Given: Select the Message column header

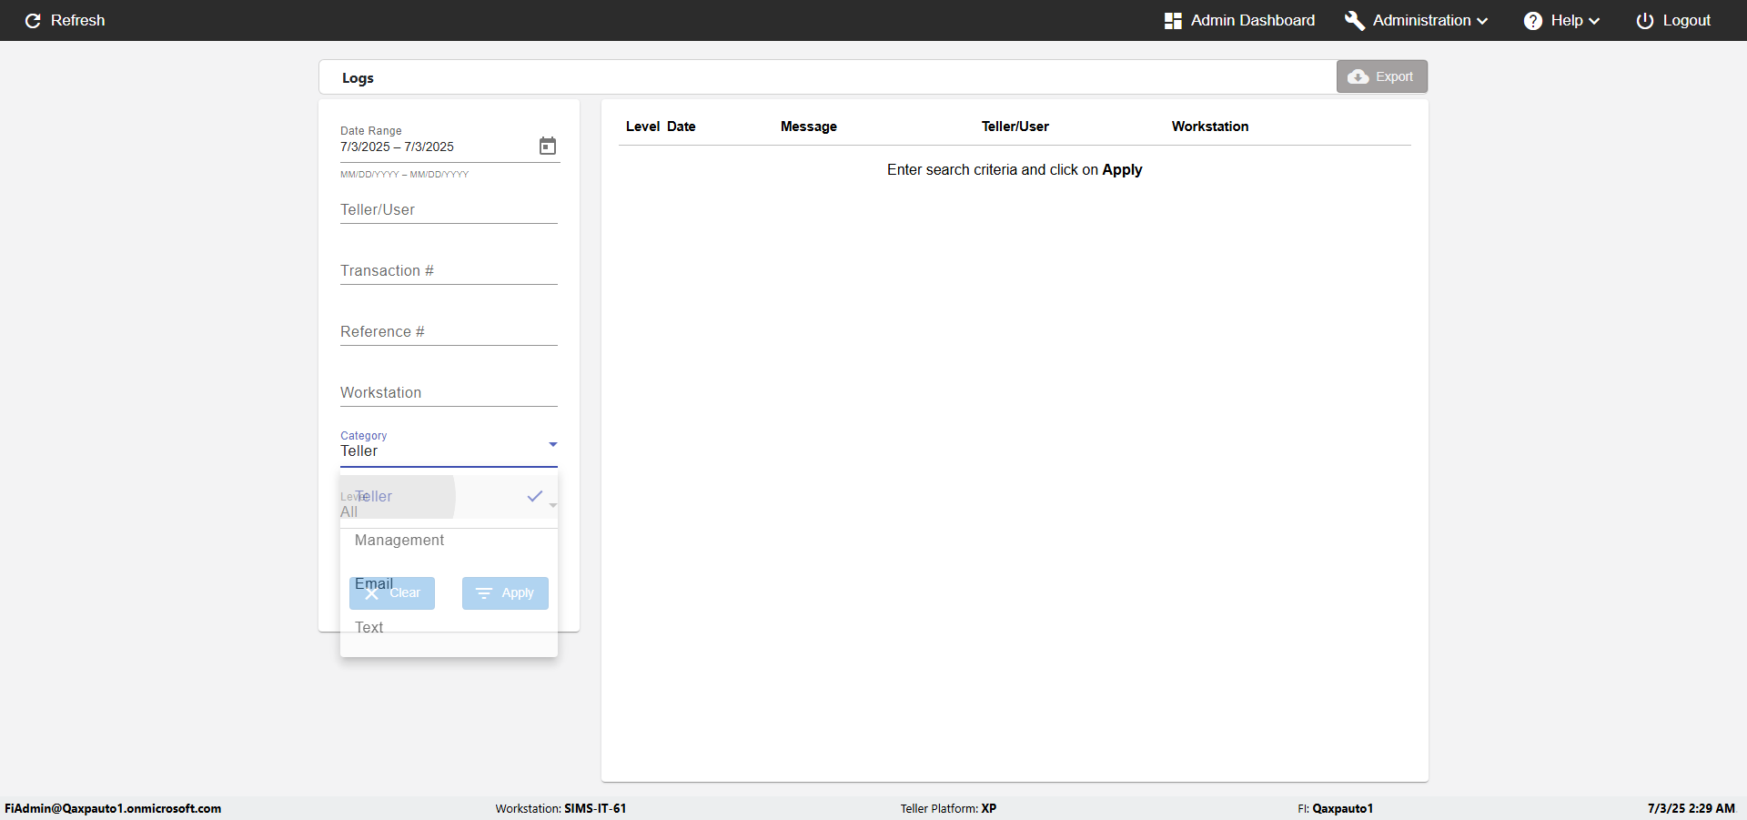Looking at the screenshot, I should coord(809,127).
